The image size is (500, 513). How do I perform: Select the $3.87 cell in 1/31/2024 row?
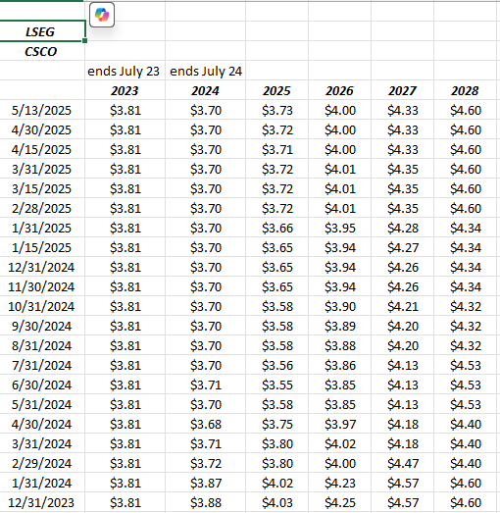coord(205,483)
